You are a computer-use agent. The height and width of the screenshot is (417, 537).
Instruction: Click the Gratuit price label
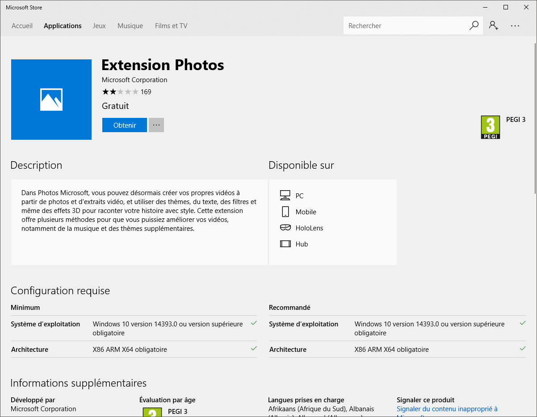coord(115,106)
